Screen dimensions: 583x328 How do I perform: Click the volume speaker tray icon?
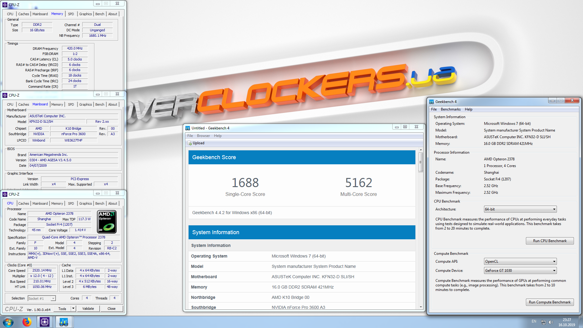551,322
